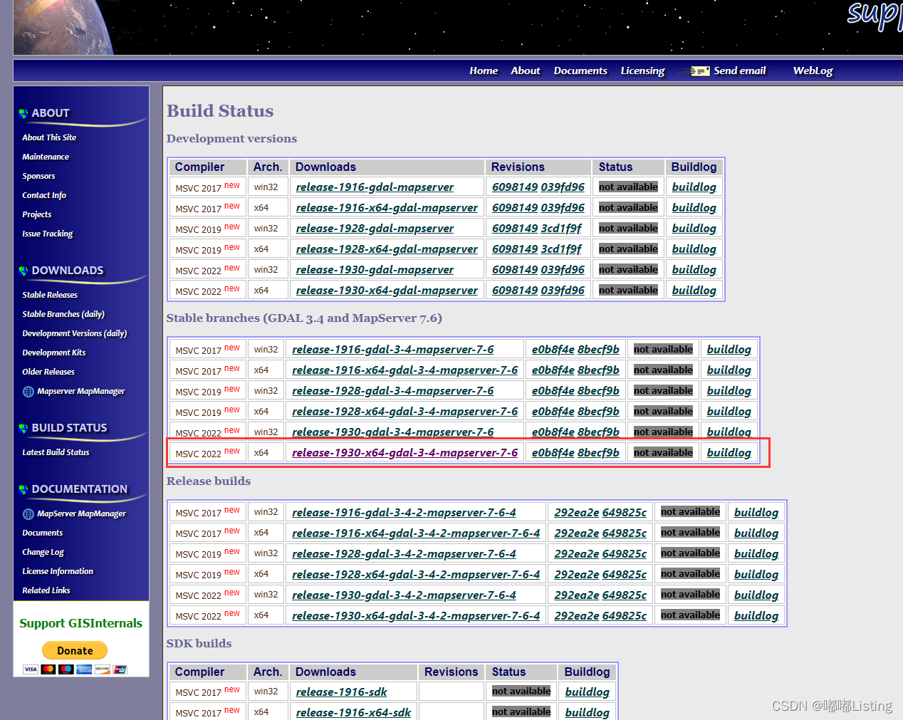
Task: Open the release-1916-sdk download link
Action: [x=341, y=691]
